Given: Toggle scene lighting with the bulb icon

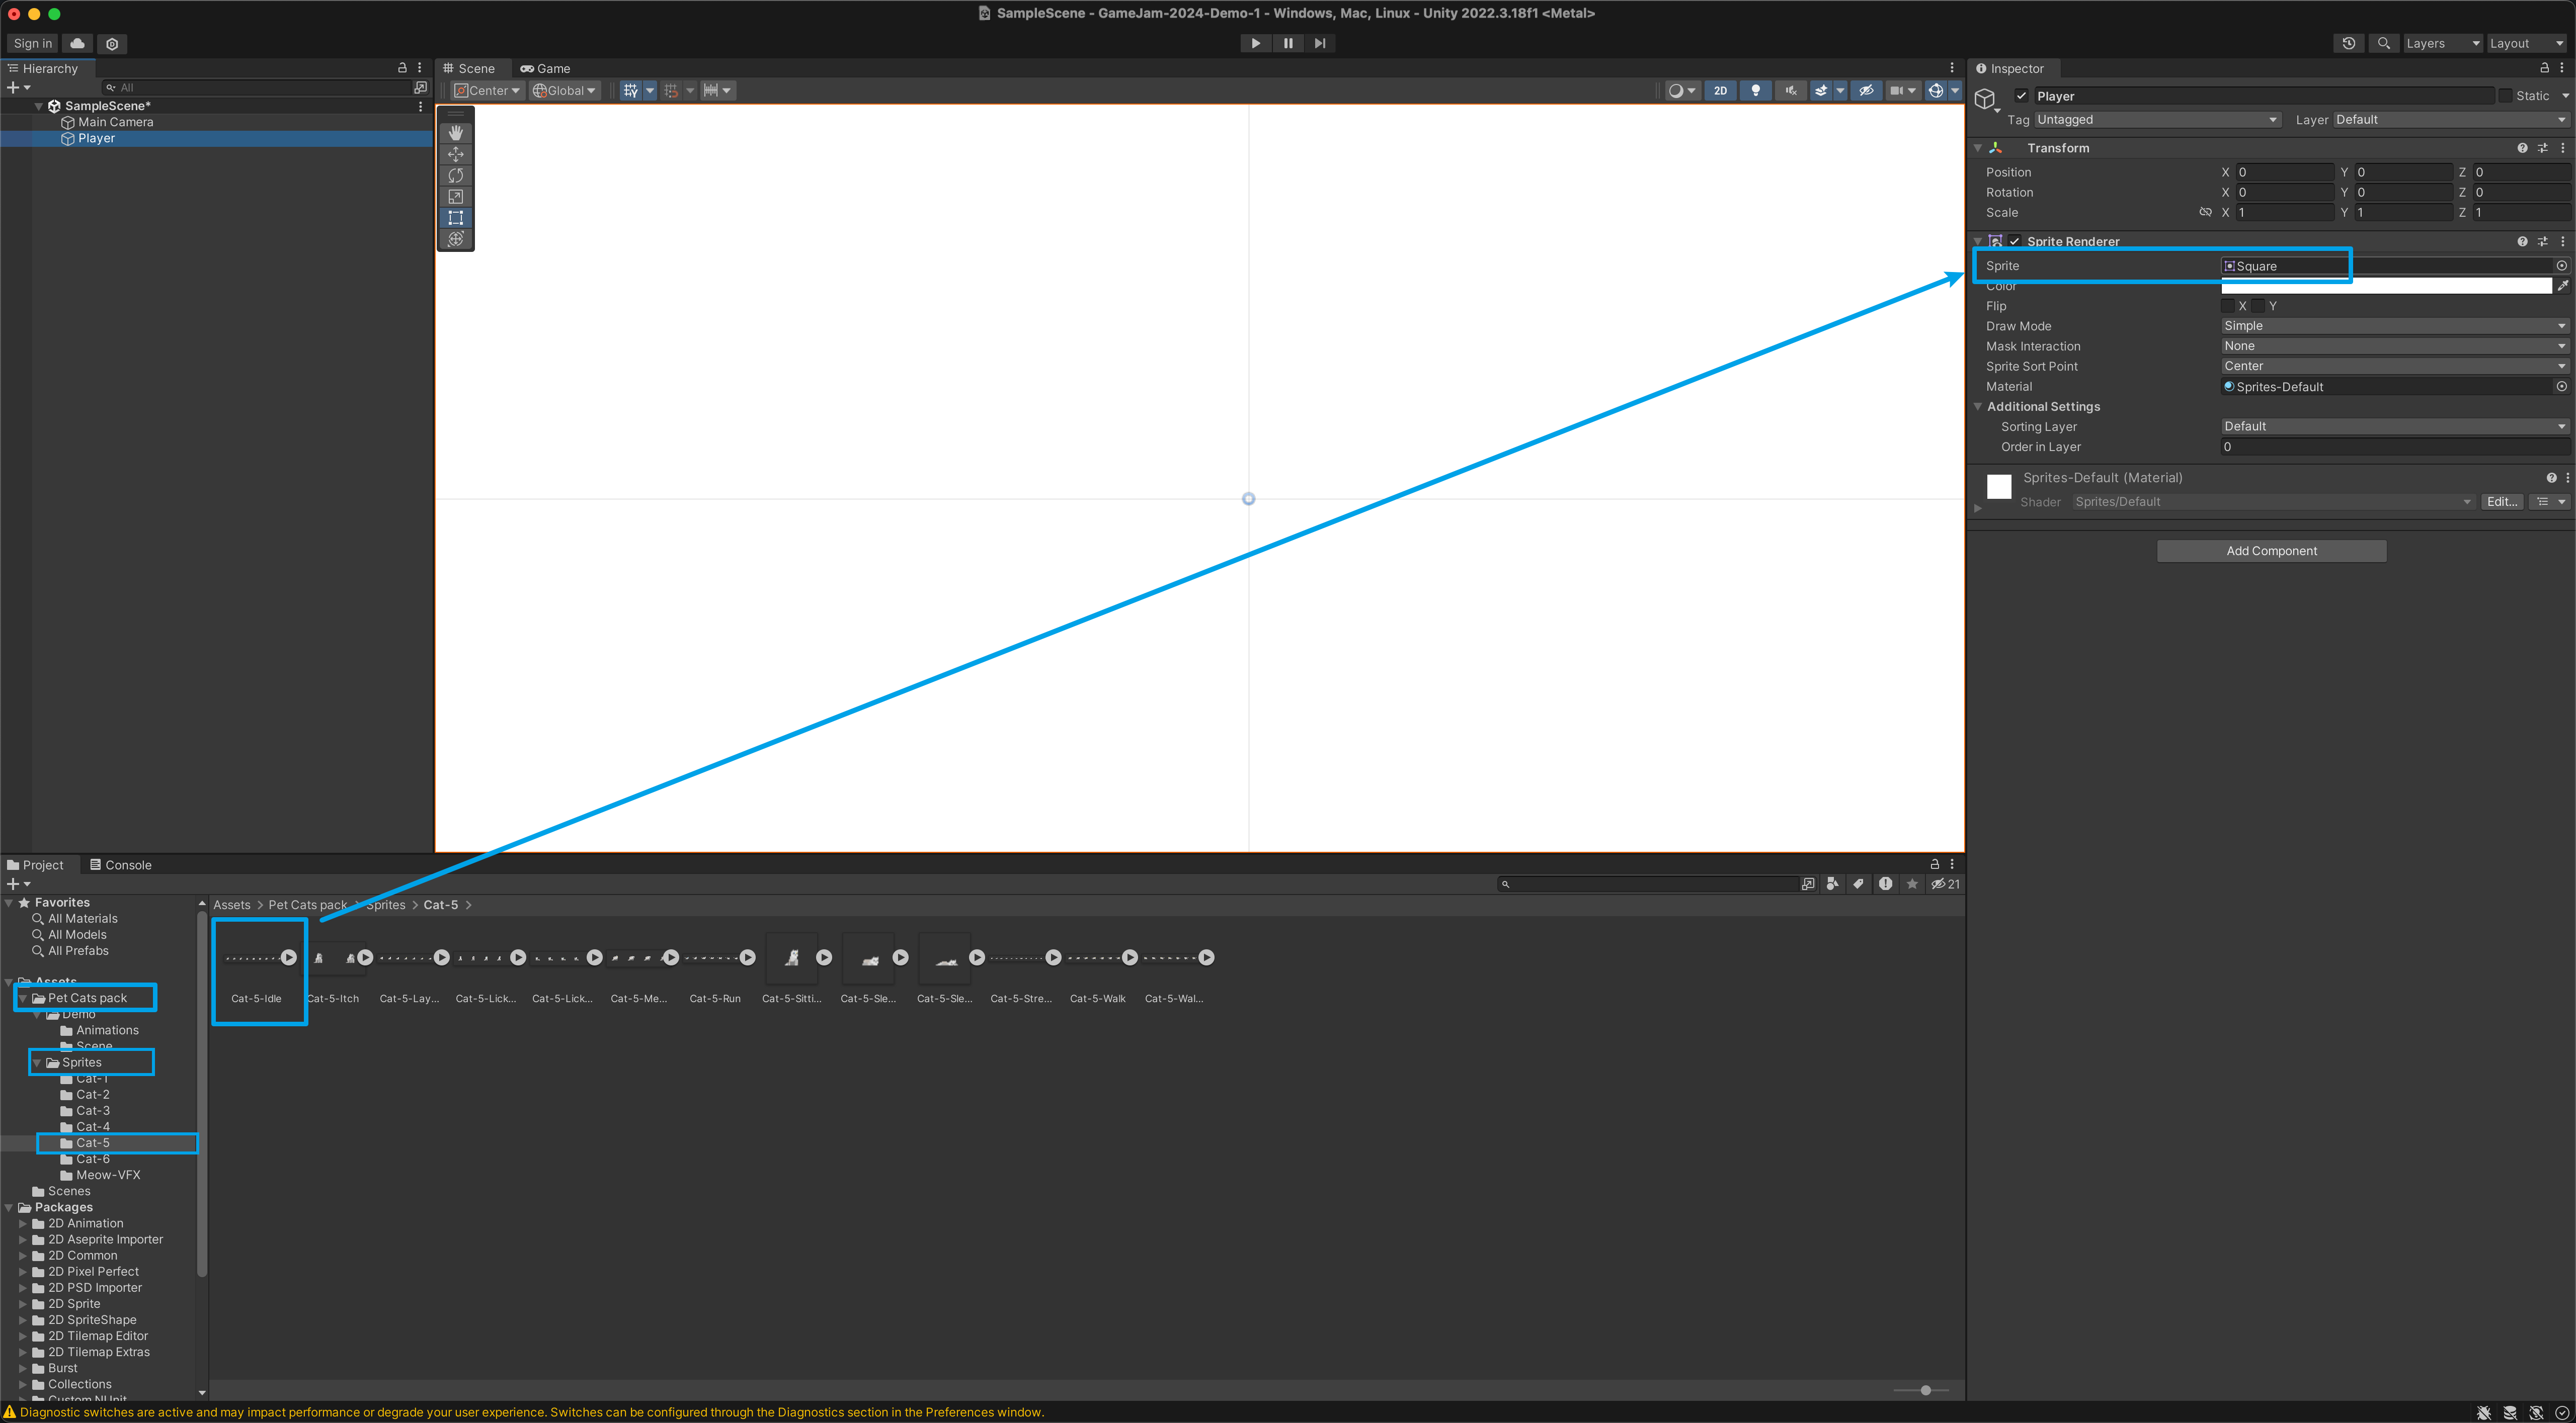Looking at the screenshot, I should pyautogui.click(x=1755, y=91).
